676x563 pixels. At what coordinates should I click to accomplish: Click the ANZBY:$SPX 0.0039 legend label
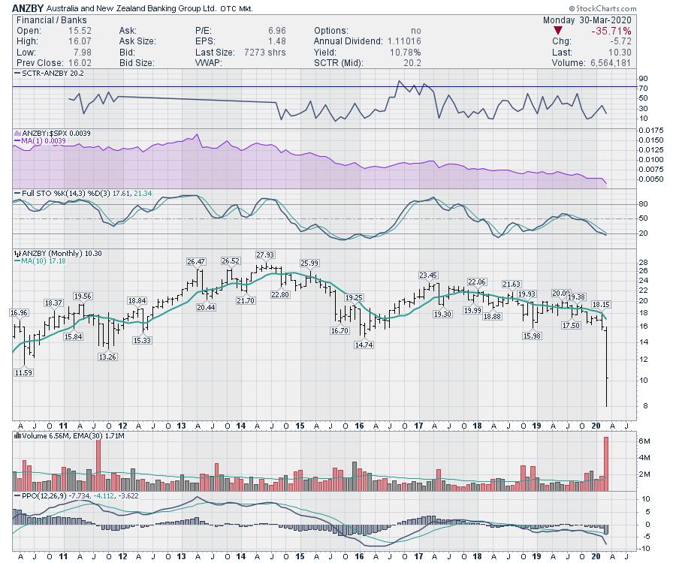tap(56, 133)
